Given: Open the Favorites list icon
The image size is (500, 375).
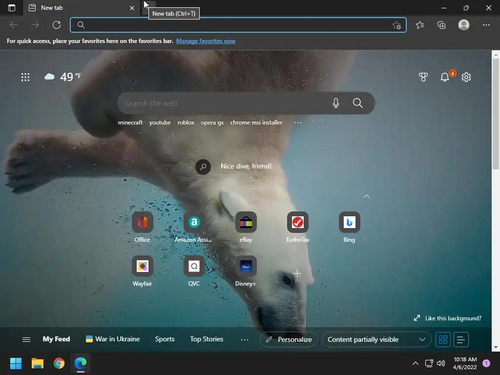Looking at the screenshot, I should click(420, 25).
